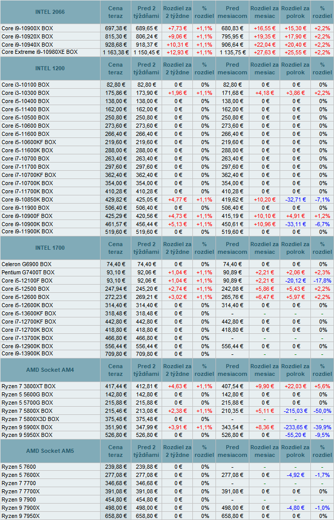This screenshot has height=520, width=334.
Task: Click the AMD Socket AM4 section header
Action: (x=50, y=370)
